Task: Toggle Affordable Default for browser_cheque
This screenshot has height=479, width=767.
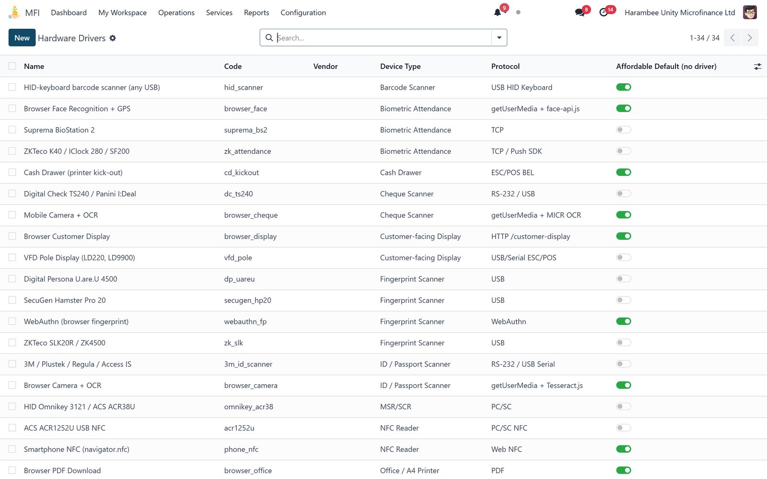Action: [x=624, y=215]
